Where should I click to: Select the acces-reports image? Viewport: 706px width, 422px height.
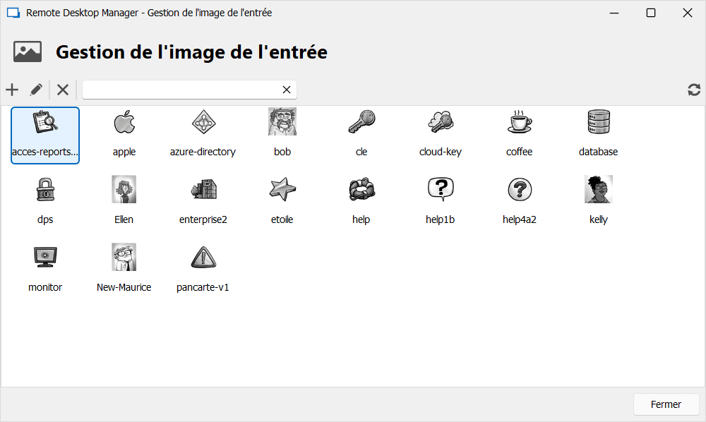click(45, 135)
